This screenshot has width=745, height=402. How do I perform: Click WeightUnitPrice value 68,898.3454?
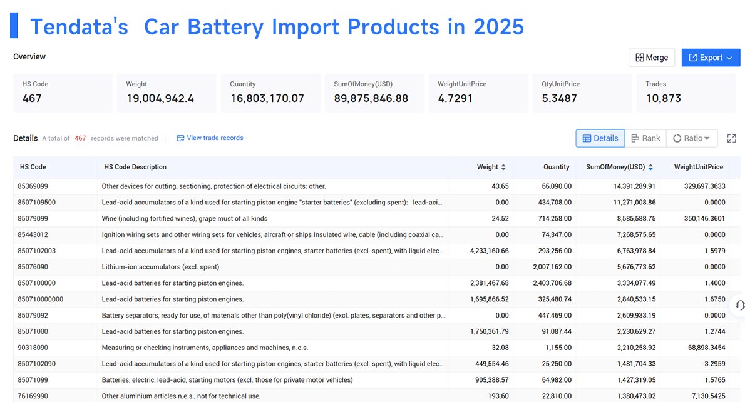point(707,348)
